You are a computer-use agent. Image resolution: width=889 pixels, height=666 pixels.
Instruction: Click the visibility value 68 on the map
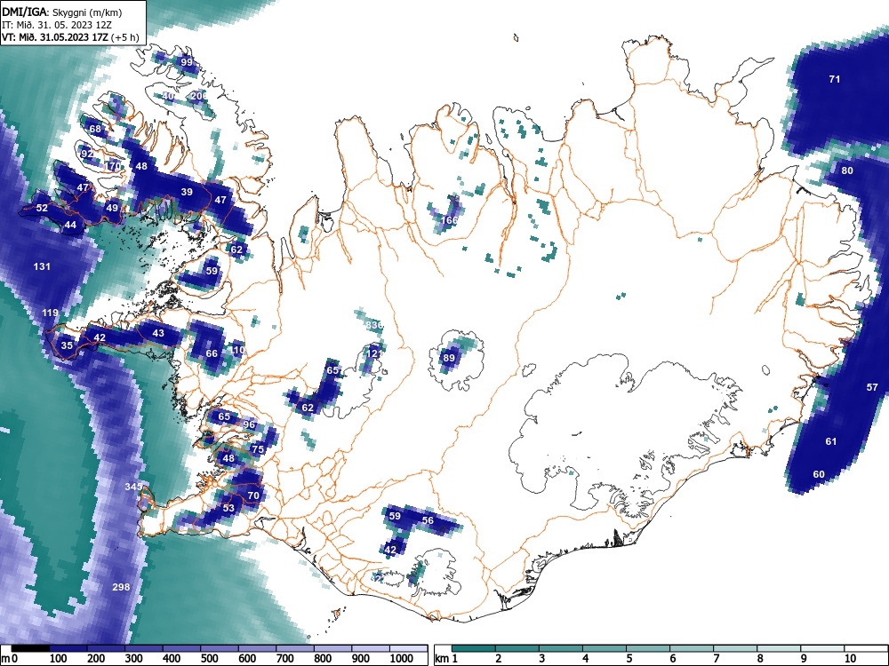95,129
